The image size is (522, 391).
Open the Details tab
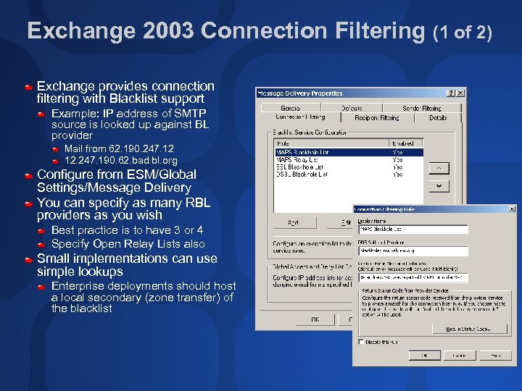pos(438,118)
